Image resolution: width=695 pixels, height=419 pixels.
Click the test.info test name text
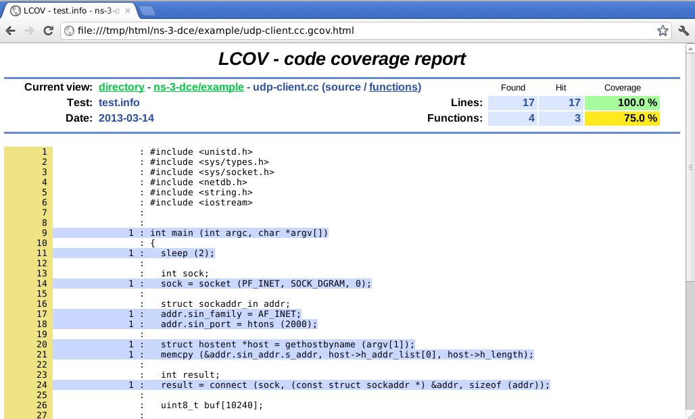(119, 103)
